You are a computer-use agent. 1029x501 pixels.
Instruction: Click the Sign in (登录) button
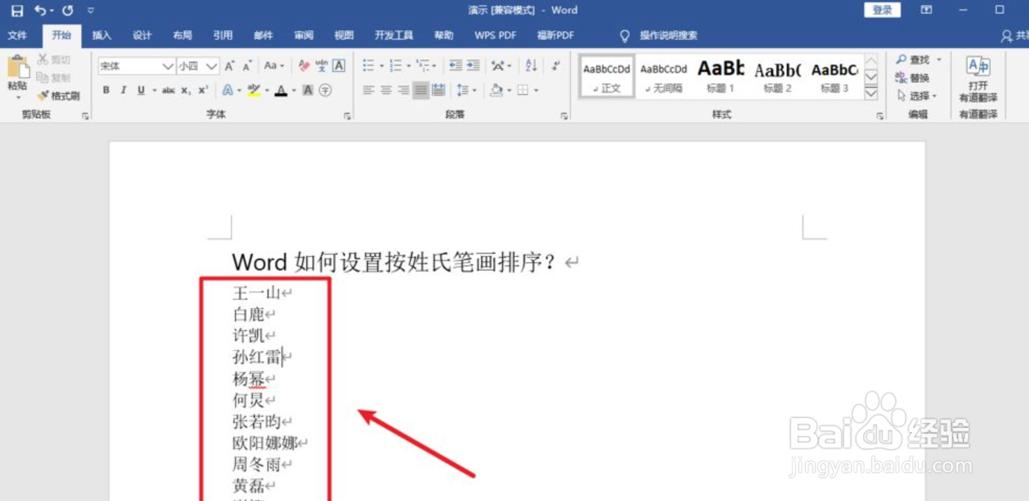[882, 10]
